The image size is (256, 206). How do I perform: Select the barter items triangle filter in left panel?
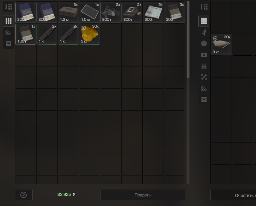pyautogui.click(x=8, y=33)
